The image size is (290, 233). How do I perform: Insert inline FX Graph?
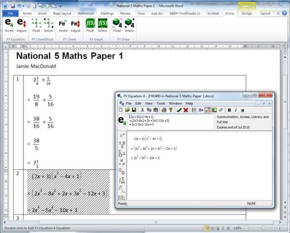(x=102, y=25)
